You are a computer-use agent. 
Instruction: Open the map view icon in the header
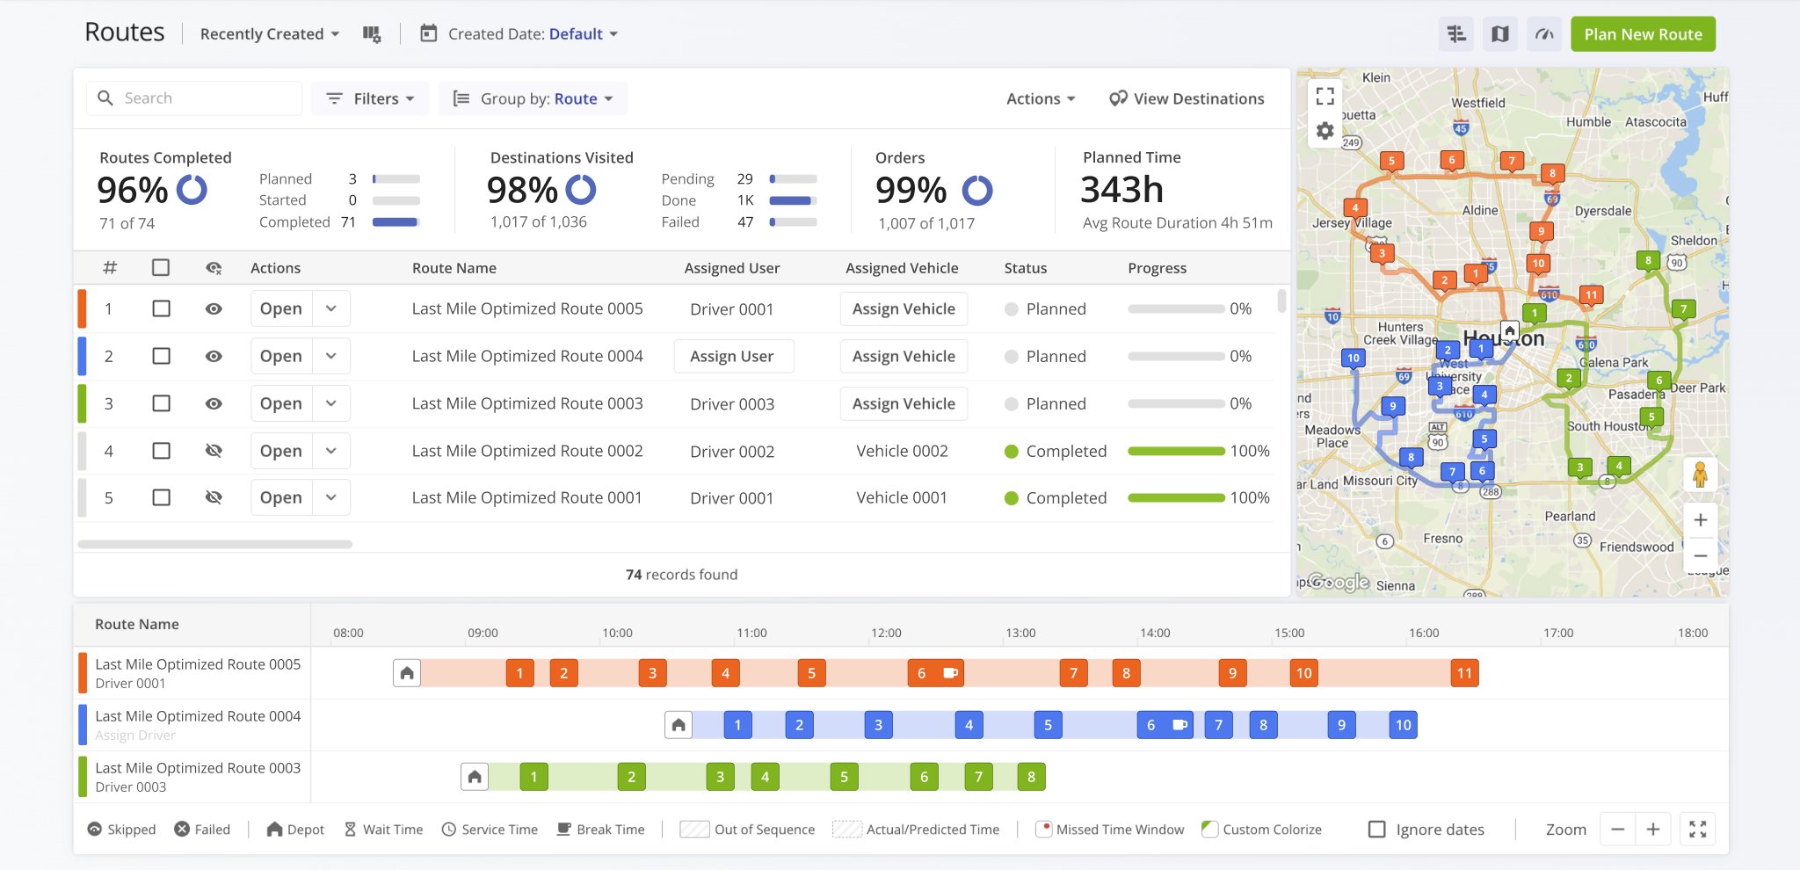[x=1499, y=33]
